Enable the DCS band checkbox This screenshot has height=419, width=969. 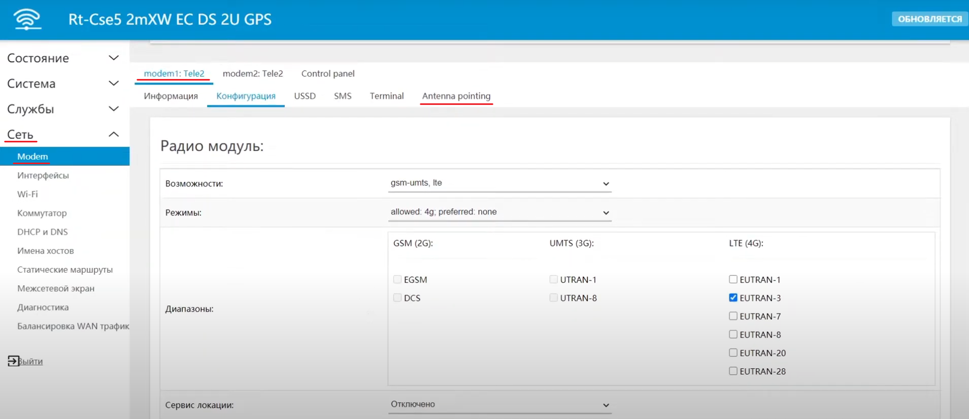click(x=397, y=298)
